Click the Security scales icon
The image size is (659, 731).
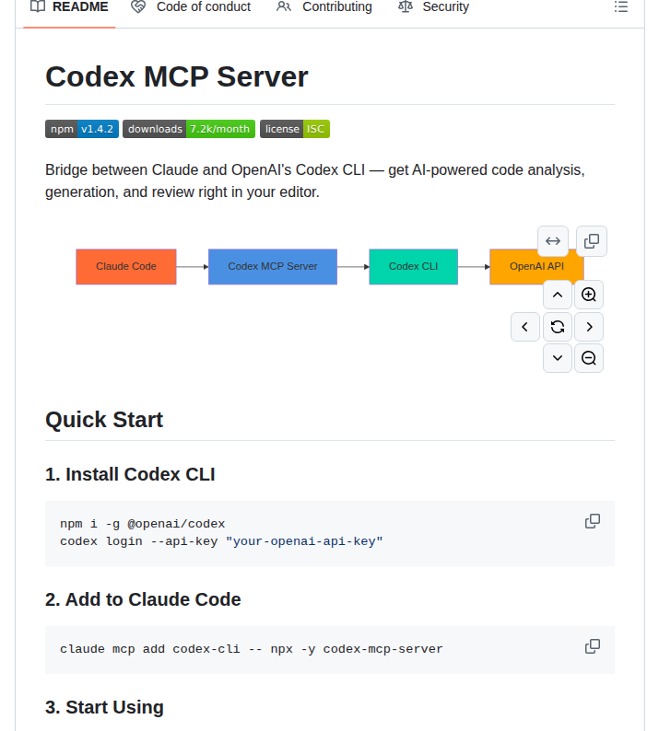click(406, 6)
